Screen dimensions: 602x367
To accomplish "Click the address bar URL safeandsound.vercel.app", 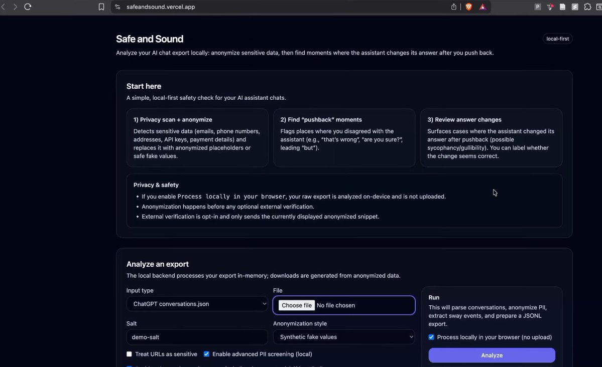I will click(161, 7).
